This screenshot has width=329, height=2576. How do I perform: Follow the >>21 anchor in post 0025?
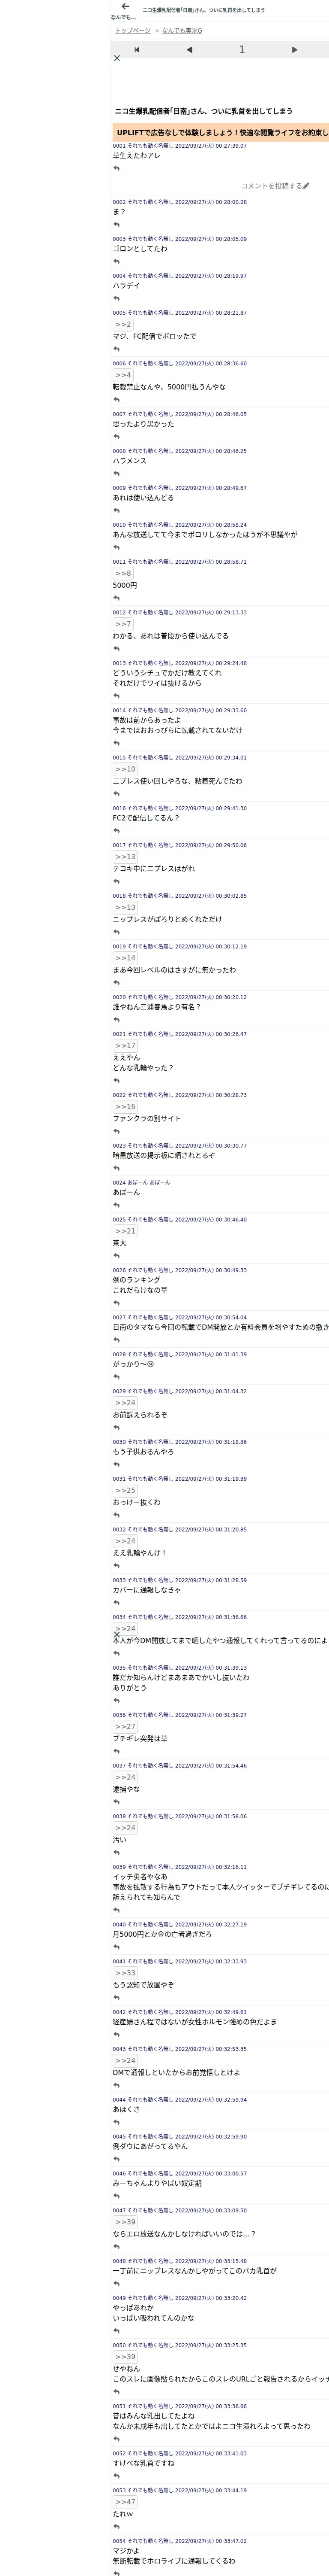(x=126, y=1231)
